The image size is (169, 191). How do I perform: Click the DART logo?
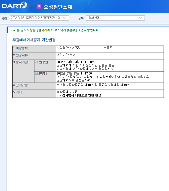(14, 5)
